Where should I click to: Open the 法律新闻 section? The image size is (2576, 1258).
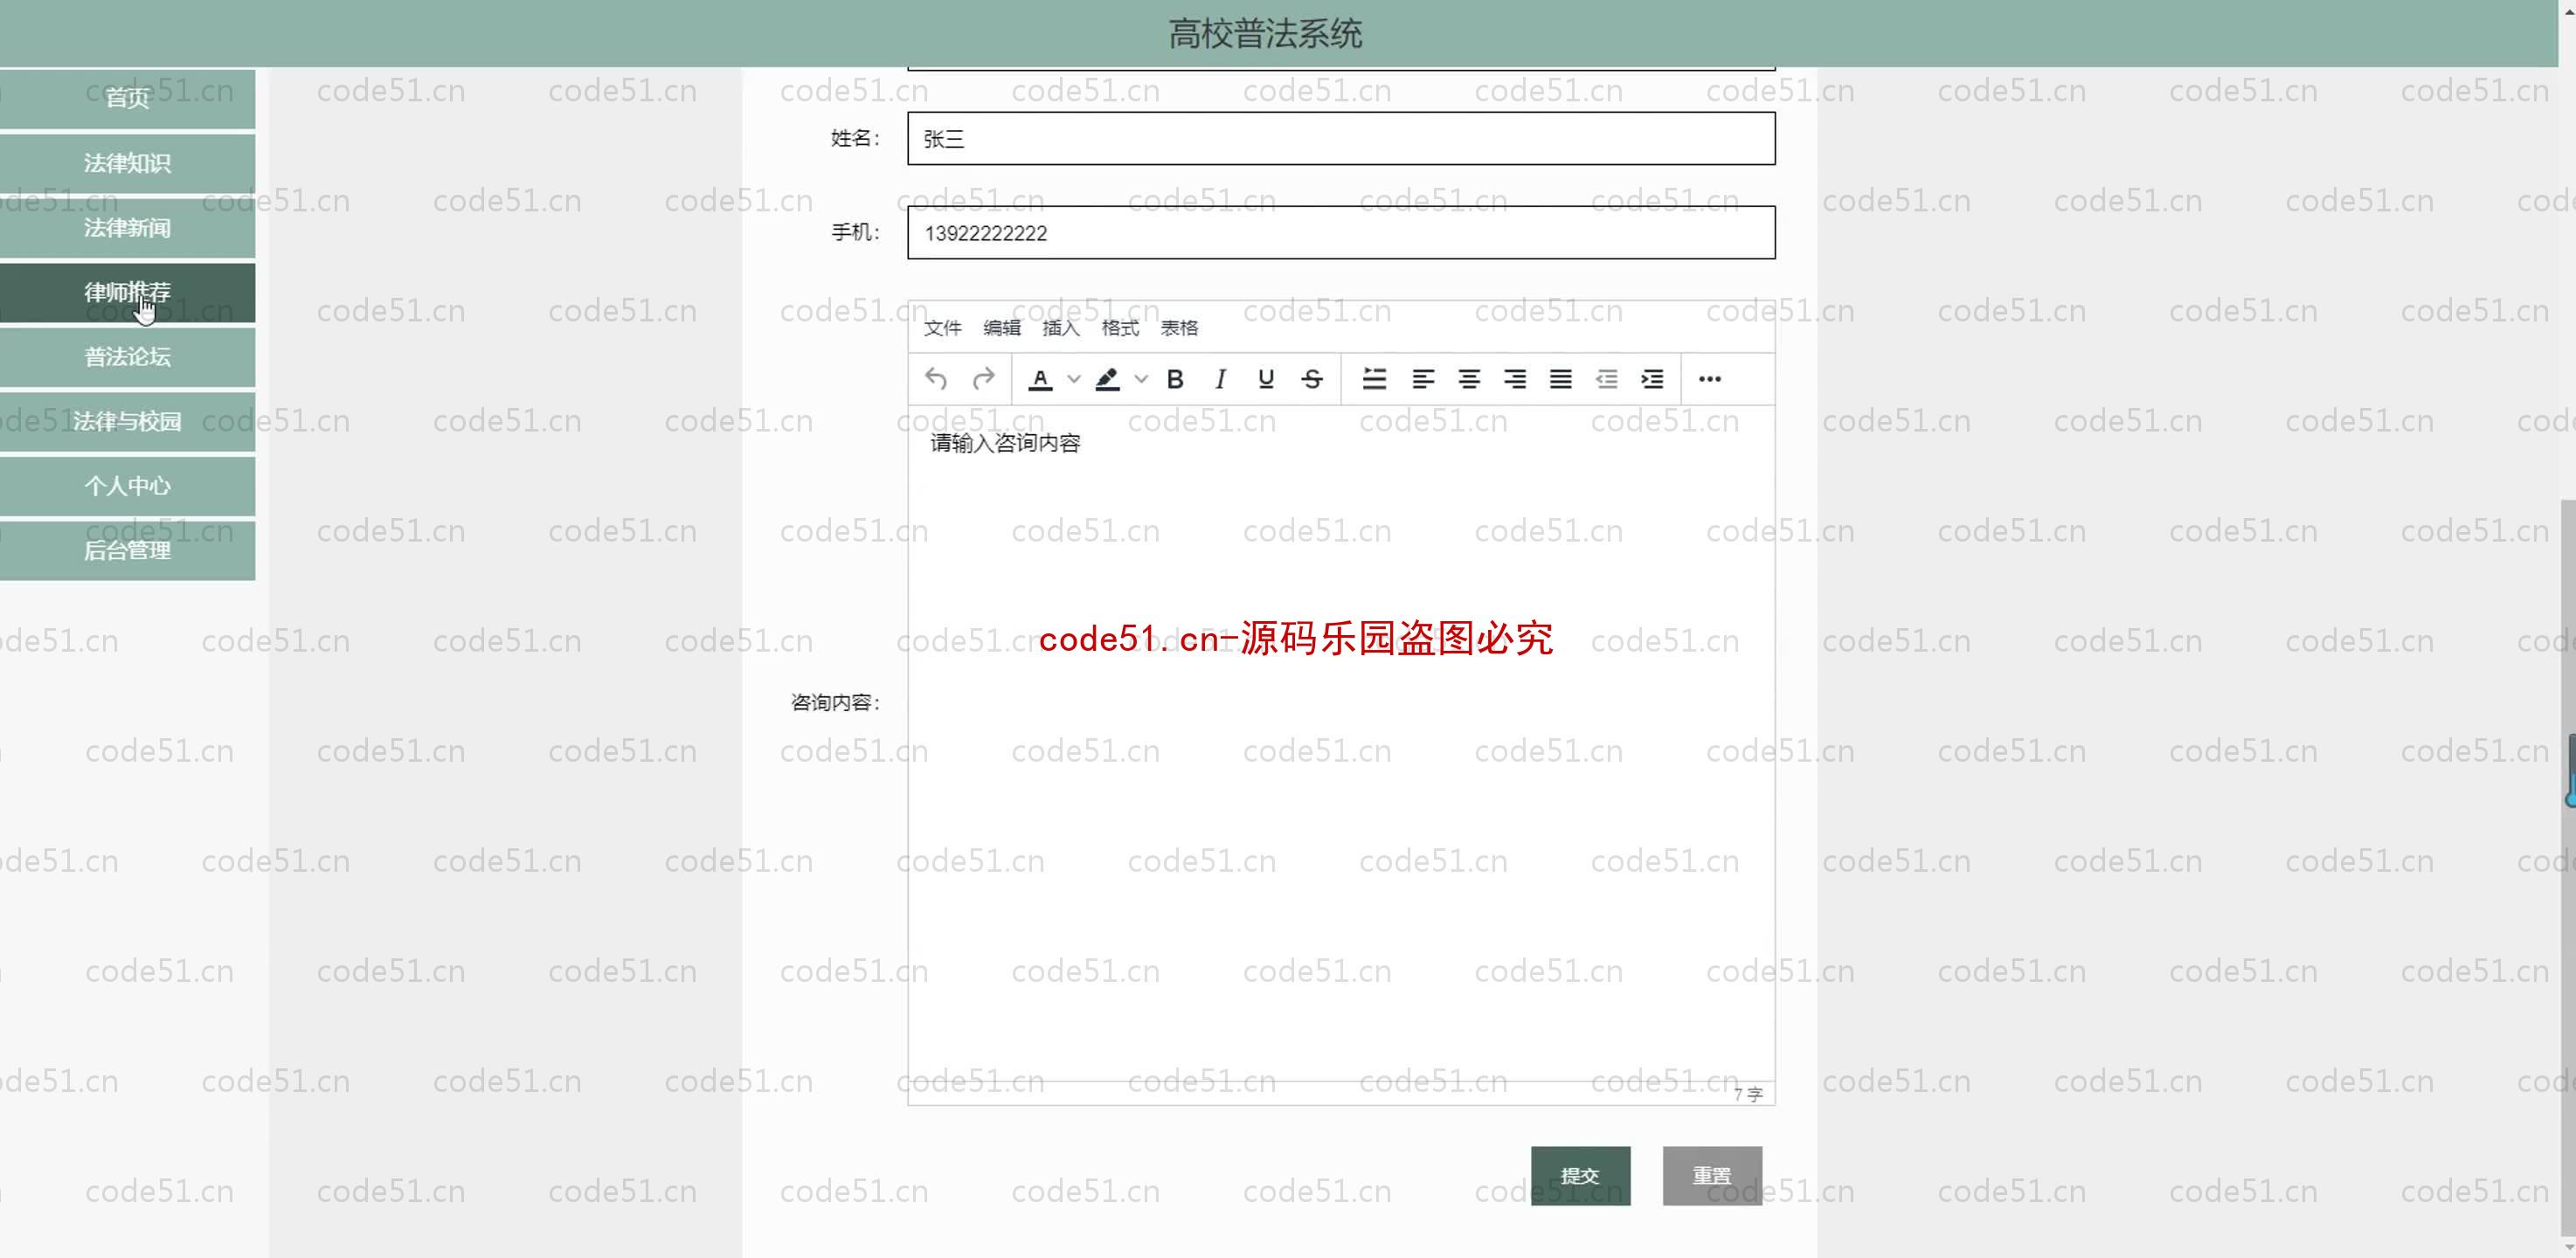(x=127, y=228)
